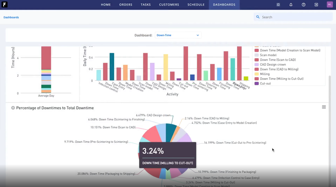Open the Customers page from navigation
This screenshot has width=336, height=187.
pyautogui.click(x=169, y=5)
